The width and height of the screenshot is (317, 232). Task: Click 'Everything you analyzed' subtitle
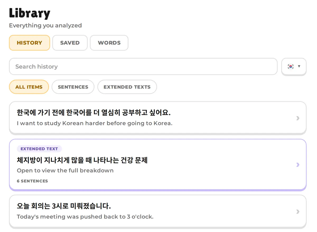(x=45, y=25)
